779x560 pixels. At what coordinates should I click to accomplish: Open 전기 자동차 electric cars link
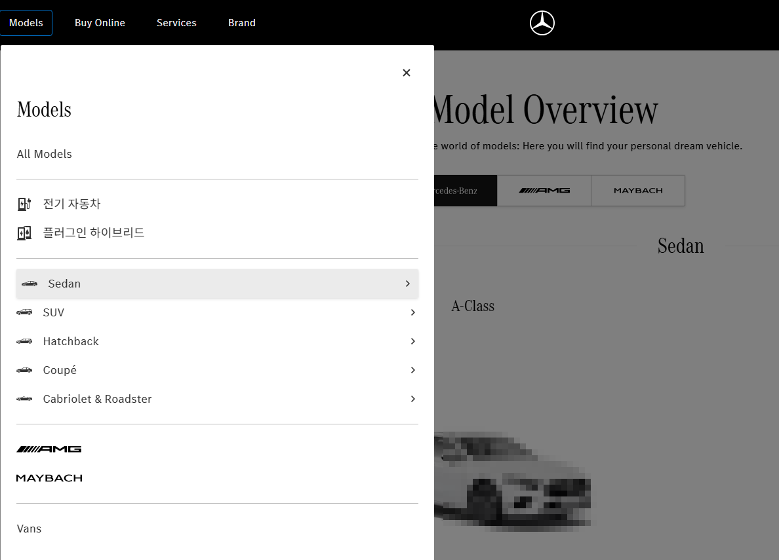(71, 204)
